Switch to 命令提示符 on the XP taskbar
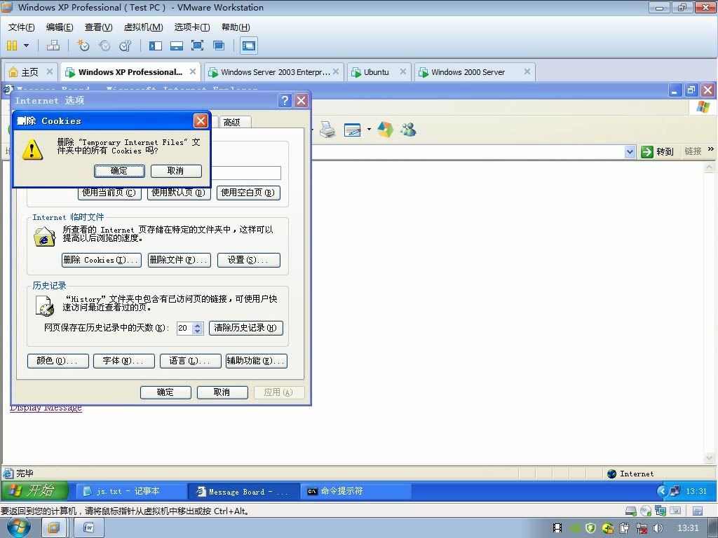 (355, 491)
